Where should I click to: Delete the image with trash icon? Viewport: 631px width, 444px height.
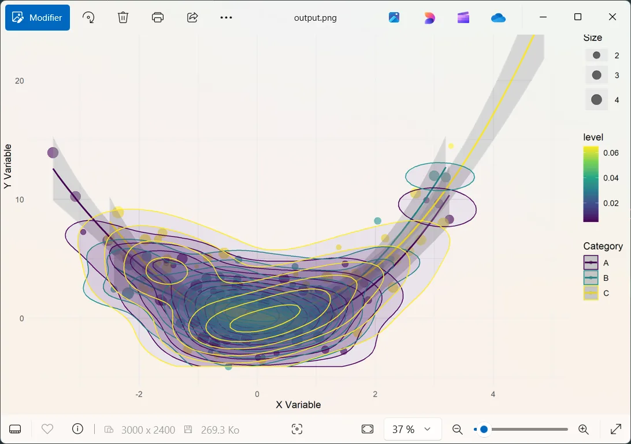123,18
